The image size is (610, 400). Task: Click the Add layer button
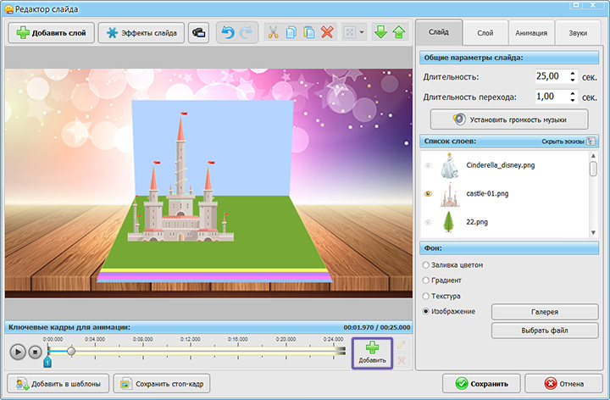(x=52, y=33)
